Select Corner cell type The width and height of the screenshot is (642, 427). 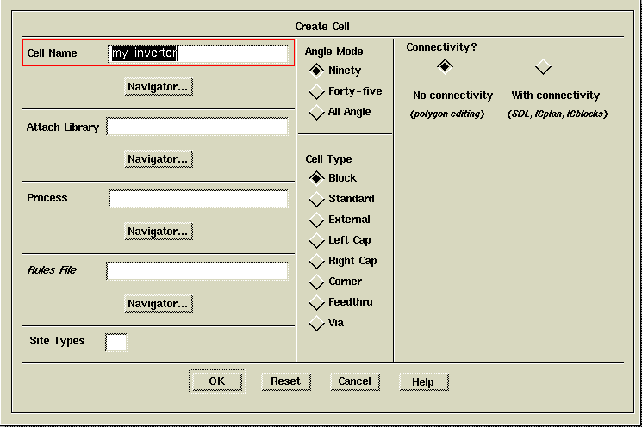[x=317, y=282]
